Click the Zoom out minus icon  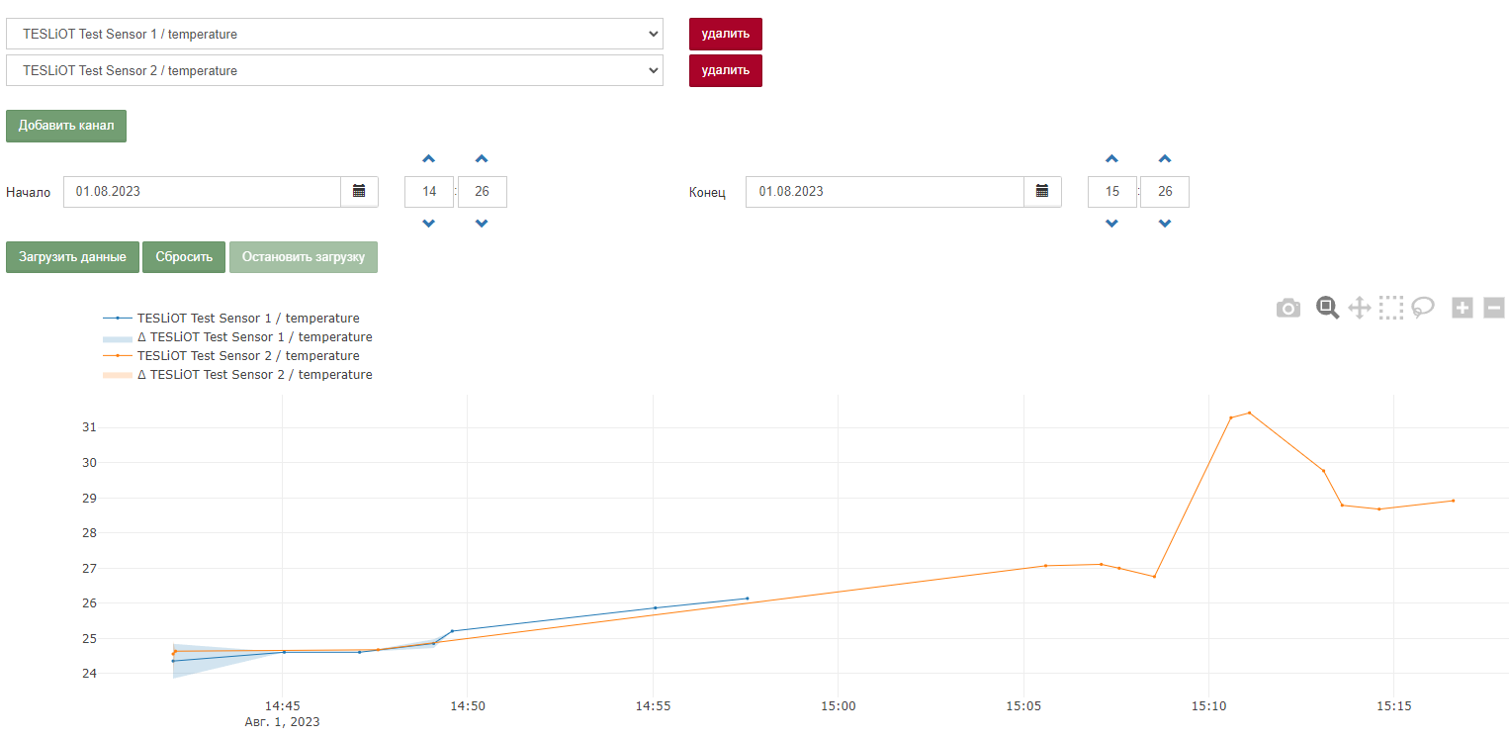pos(1494,308)
